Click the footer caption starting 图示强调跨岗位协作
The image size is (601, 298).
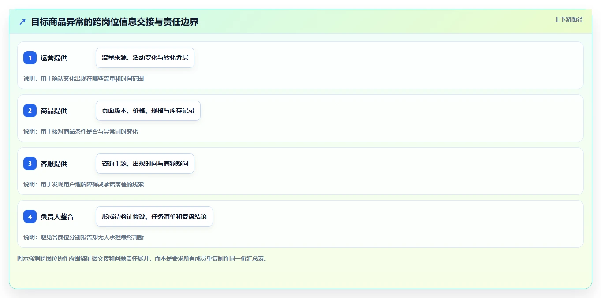[142, 258]
